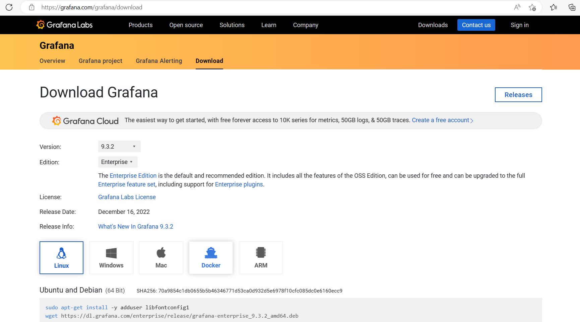Select the Mac apple platform tile
Screen dimensions: 580x322
[161, 258]
